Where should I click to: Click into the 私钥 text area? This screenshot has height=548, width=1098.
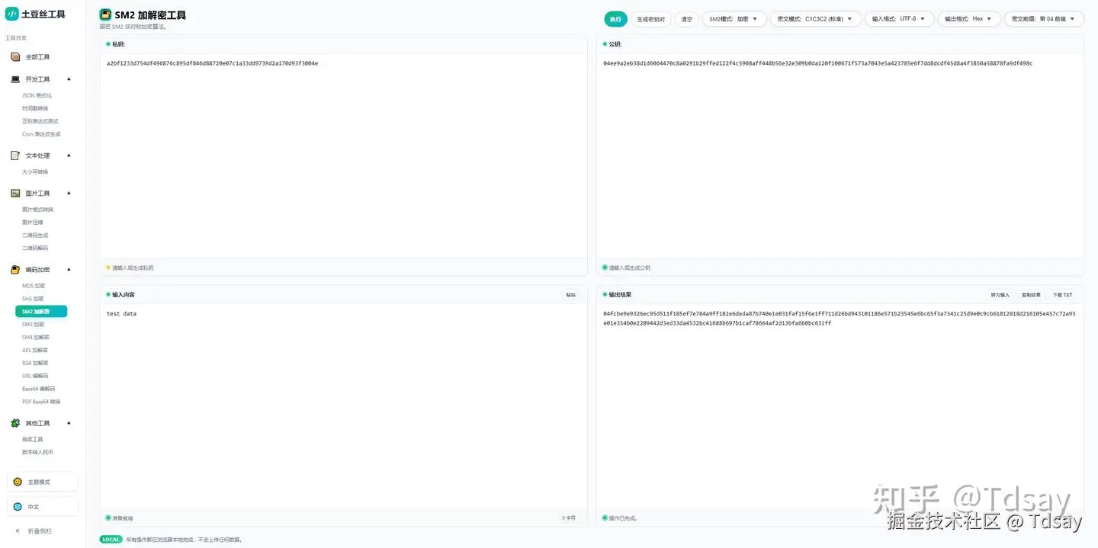pos(343,156)
